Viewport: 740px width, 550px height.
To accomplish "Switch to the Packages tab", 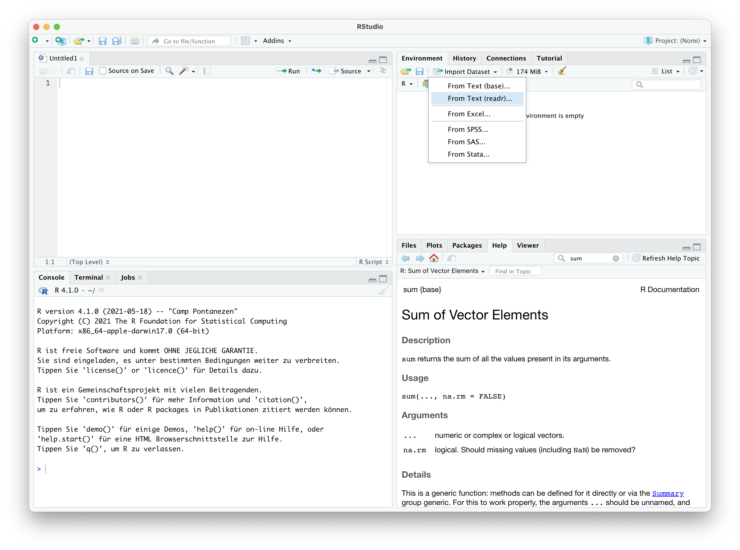I will tap(467, 245).
